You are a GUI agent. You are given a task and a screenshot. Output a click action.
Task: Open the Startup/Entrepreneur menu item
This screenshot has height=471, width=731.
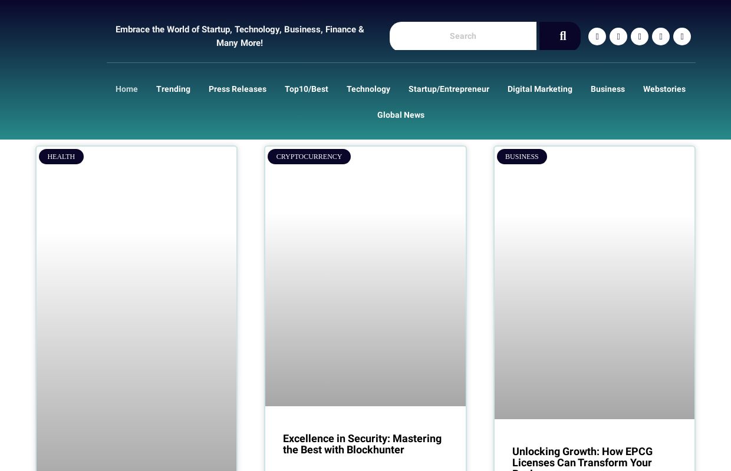tap(449, 89)
